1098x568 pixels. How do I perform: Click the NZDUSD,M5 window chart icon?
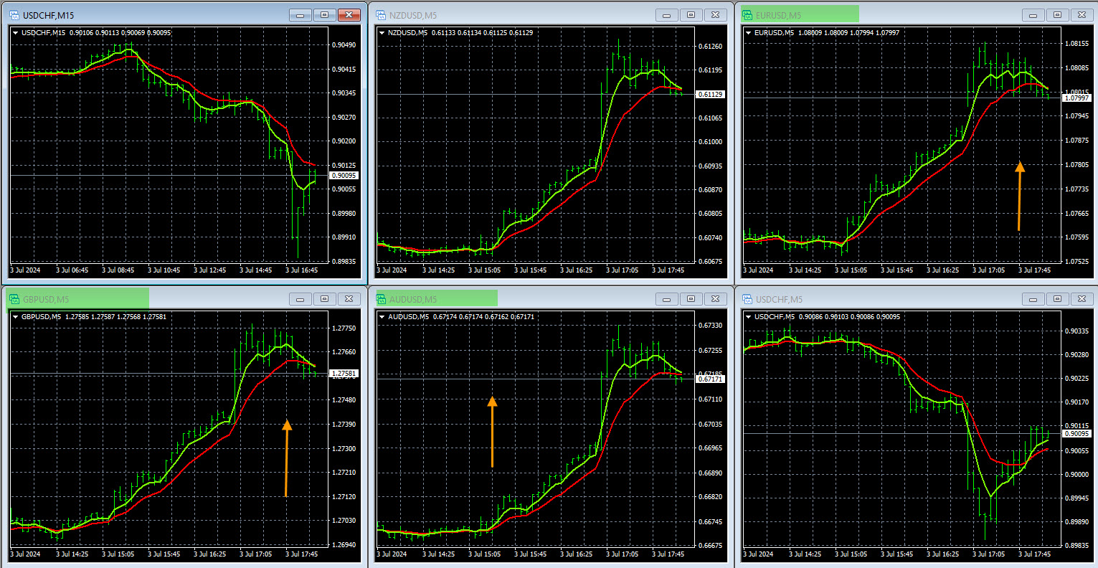tap(379, 15)
